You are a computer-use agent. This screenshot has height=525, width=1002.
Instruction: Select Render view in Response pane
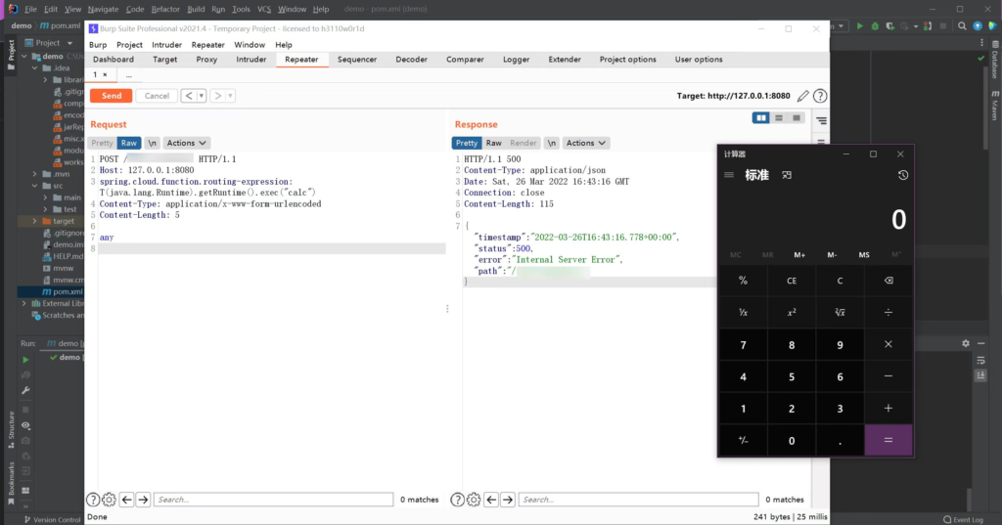[524, 143]
